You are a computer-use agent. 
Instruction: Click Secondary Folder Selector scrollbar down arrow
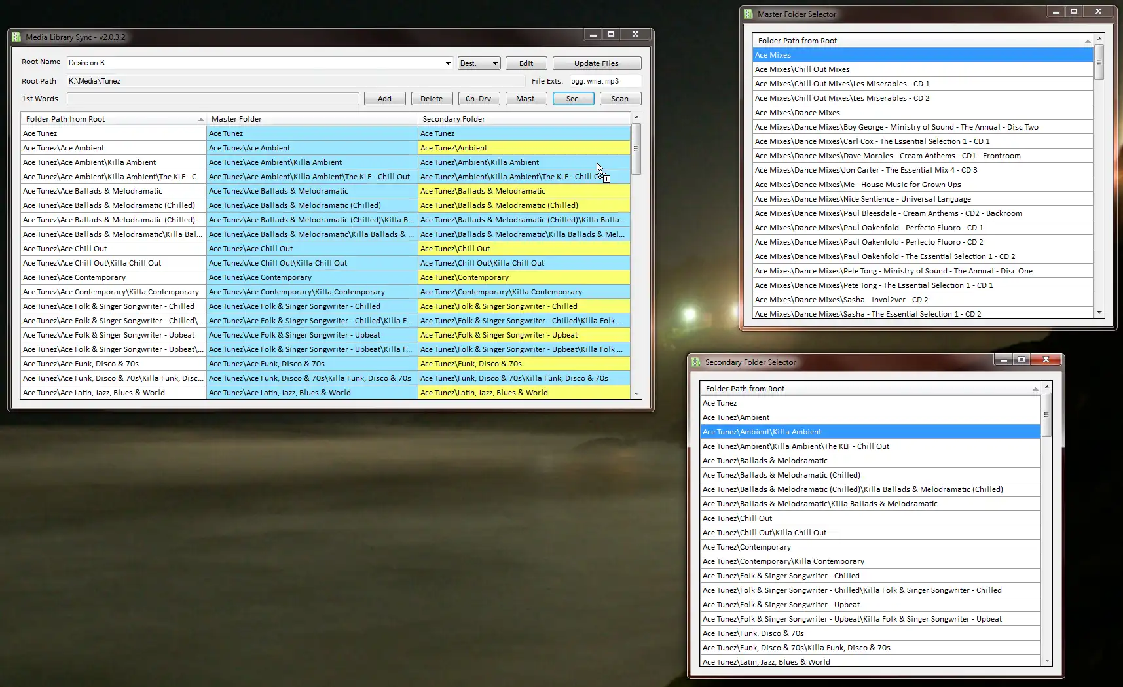[1047, 661]
